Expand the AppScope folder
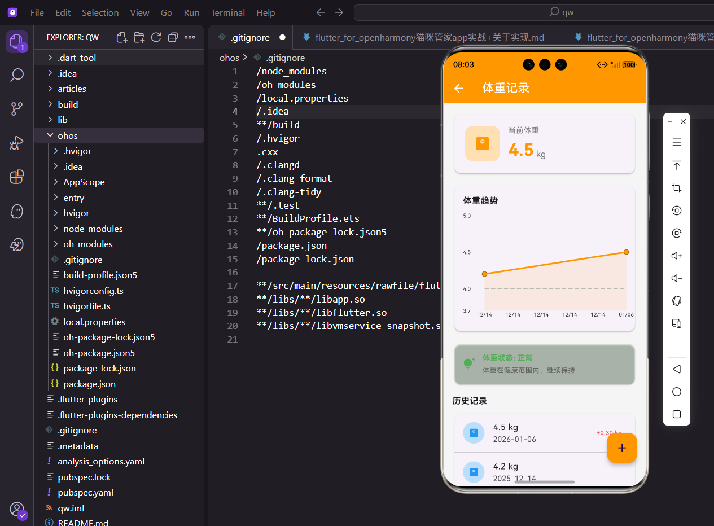The height and width of the screenshot is (526, 714). pyautogui.click(x=119, y=182)
